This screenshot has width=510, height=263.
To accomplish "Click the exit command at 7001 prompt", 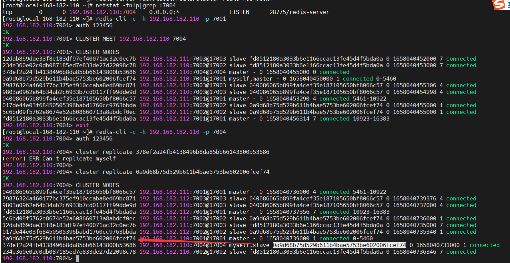I will [x=82, y=125].
